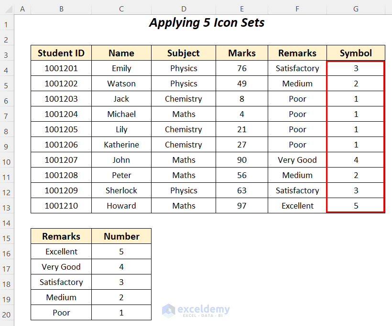Select column A header
Viewport: 392px width, 326px height.
click(22, 9)
